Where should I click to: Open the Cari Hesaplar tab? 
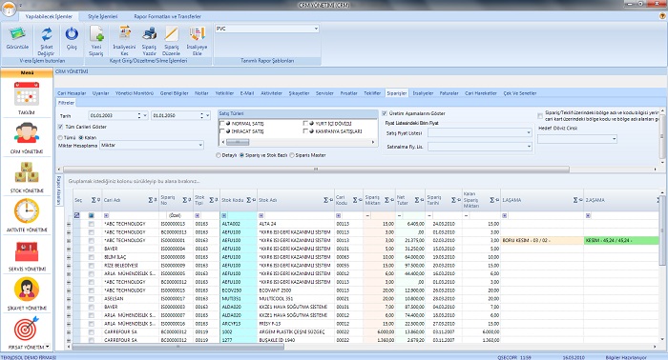[72, 93]
